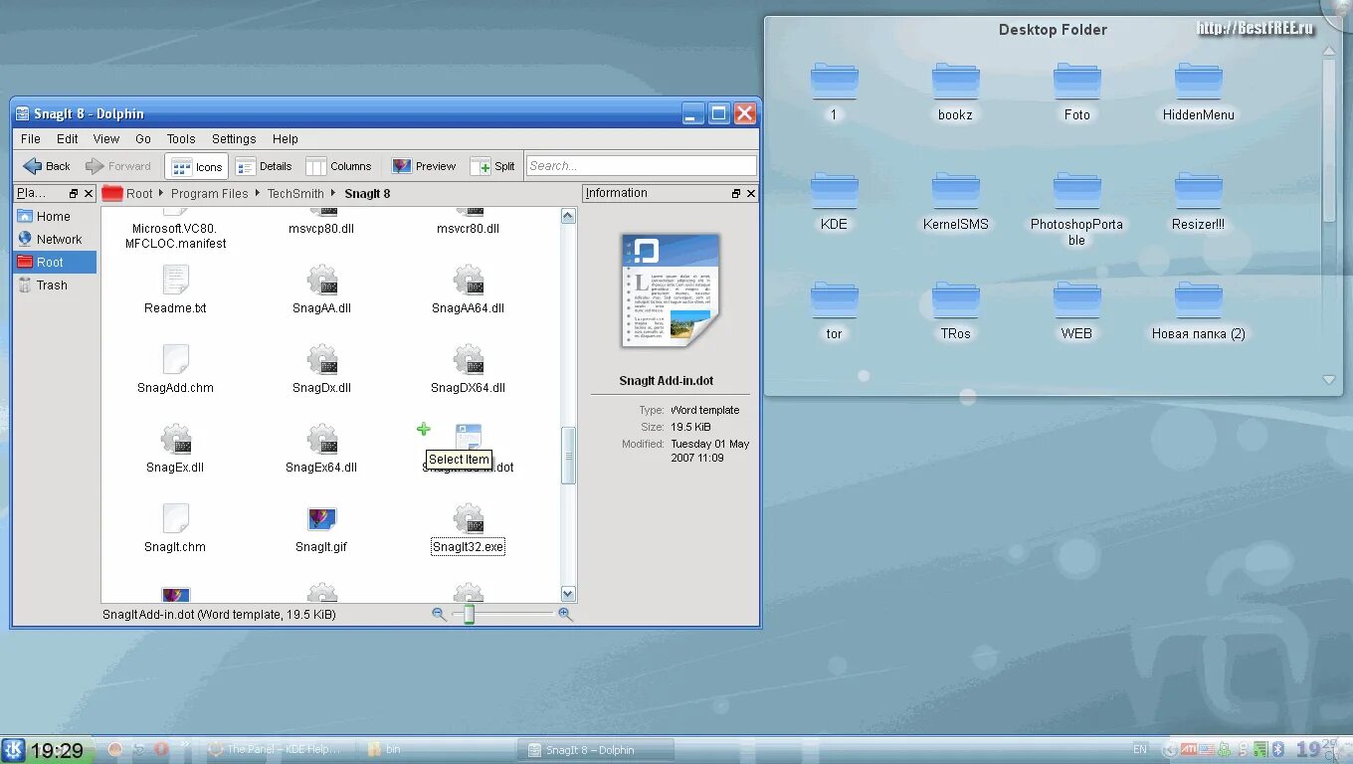1353x764 pixels.
Task: Select the SnagEx.dll file icon
Action: [x=175, y=440]
